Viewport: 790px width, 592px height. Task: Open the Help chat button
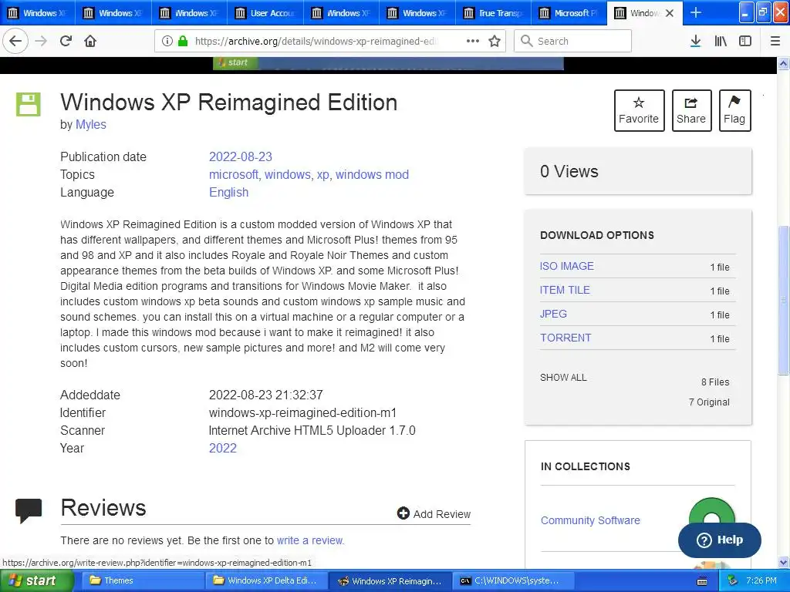point(720,540)
